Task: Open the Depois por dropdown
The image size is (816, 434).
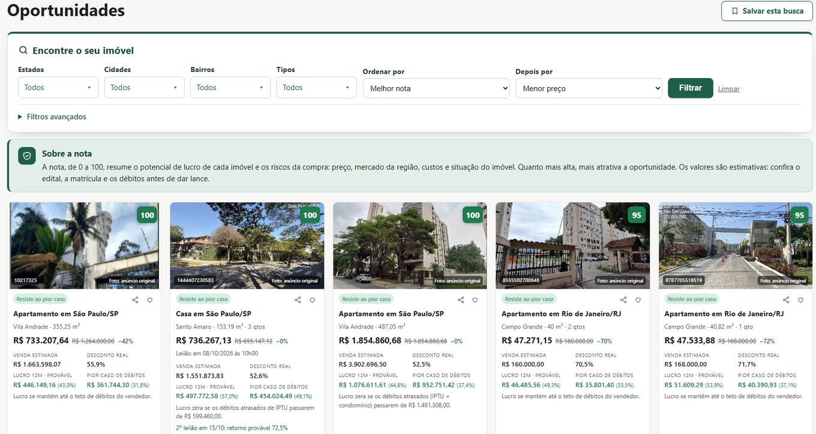Action: 589,88
